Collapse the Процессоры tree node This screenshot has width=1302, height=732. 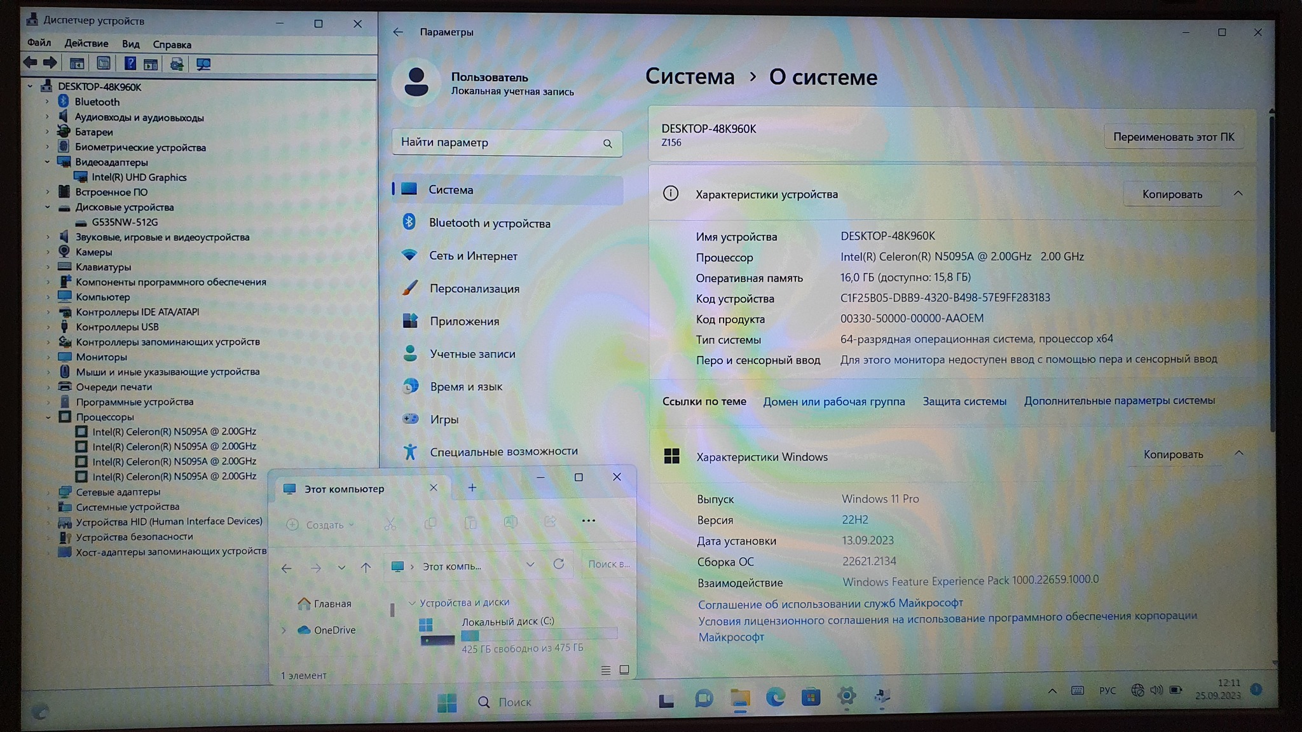tap(48, 417)
